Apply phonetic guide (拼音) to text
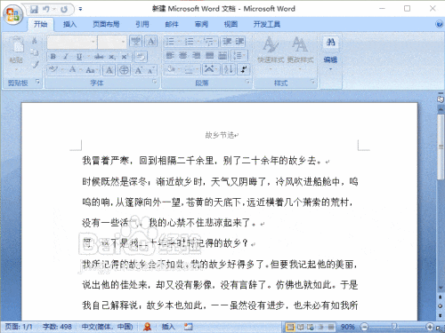This screenshot has width=445, height=333. (135, 42)
